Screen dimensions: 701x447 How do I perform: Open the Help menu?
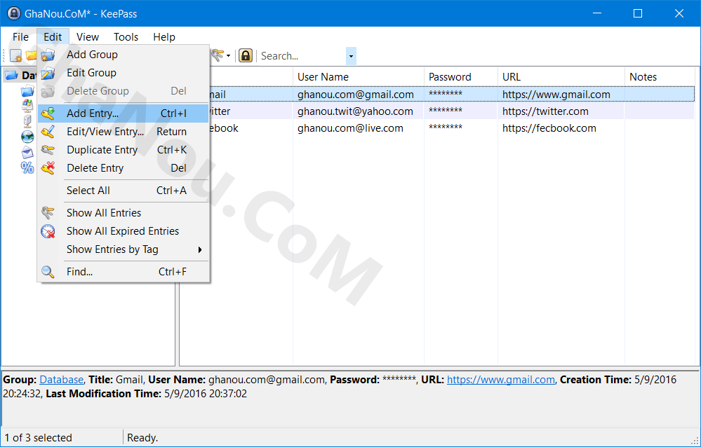tap(164, 37)
